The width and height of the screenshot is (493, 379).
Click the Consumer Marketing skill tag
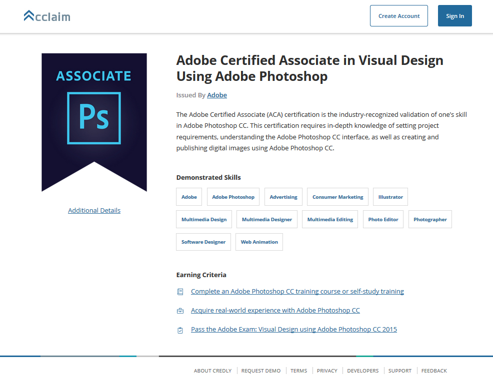[x=337, y=197]
